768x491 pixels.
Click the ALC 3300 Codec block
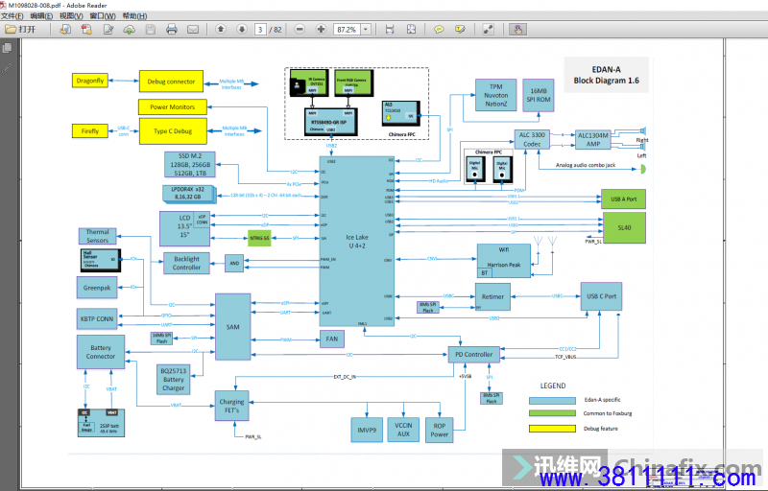532,139
